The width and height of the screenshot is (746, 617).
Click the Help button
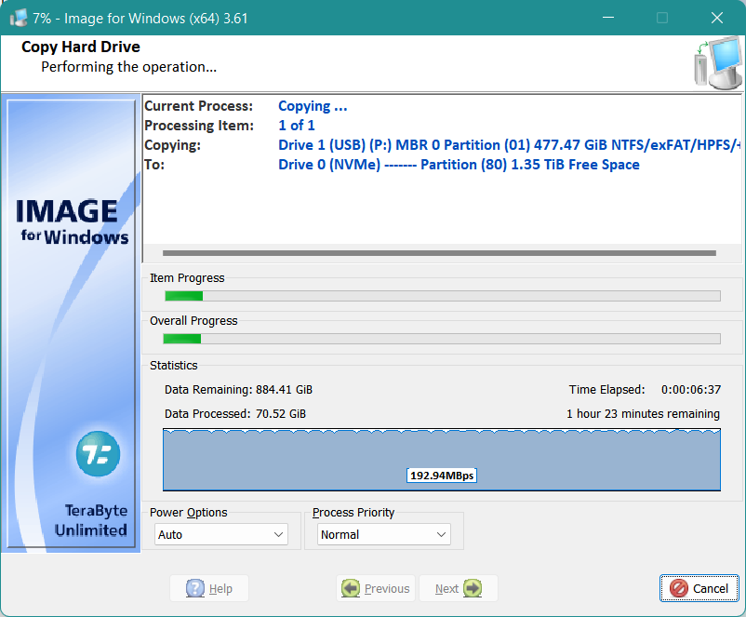pyautogui.click(x=209, y=588)
